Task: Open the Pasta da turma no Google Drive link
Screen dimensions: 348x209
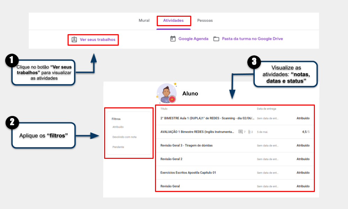Action: click(252, 39)
